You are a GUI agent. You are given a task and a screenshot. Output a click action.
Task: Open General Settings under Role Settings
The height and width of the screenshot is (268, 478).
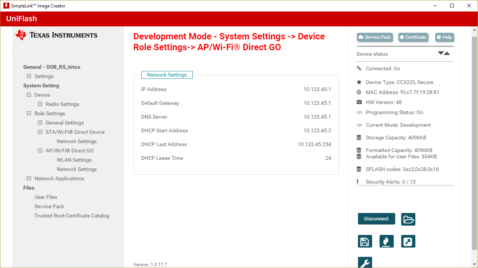tap(65, 123)
